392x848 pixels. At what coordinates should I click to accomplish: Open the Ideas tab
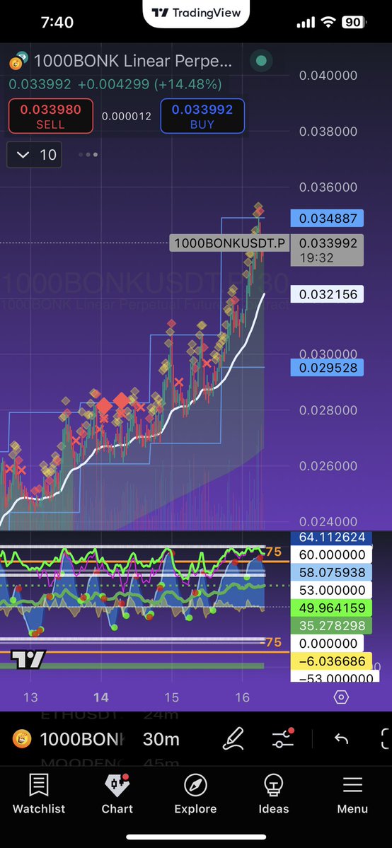273,794
